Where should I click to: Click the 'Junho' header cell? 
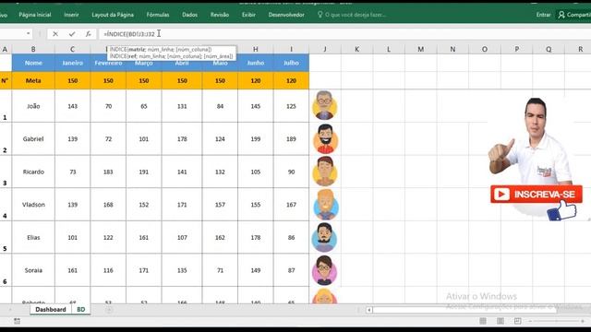pos(256,63)
